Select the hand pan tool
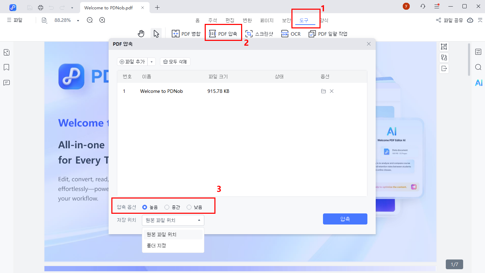 coord(141,33)
